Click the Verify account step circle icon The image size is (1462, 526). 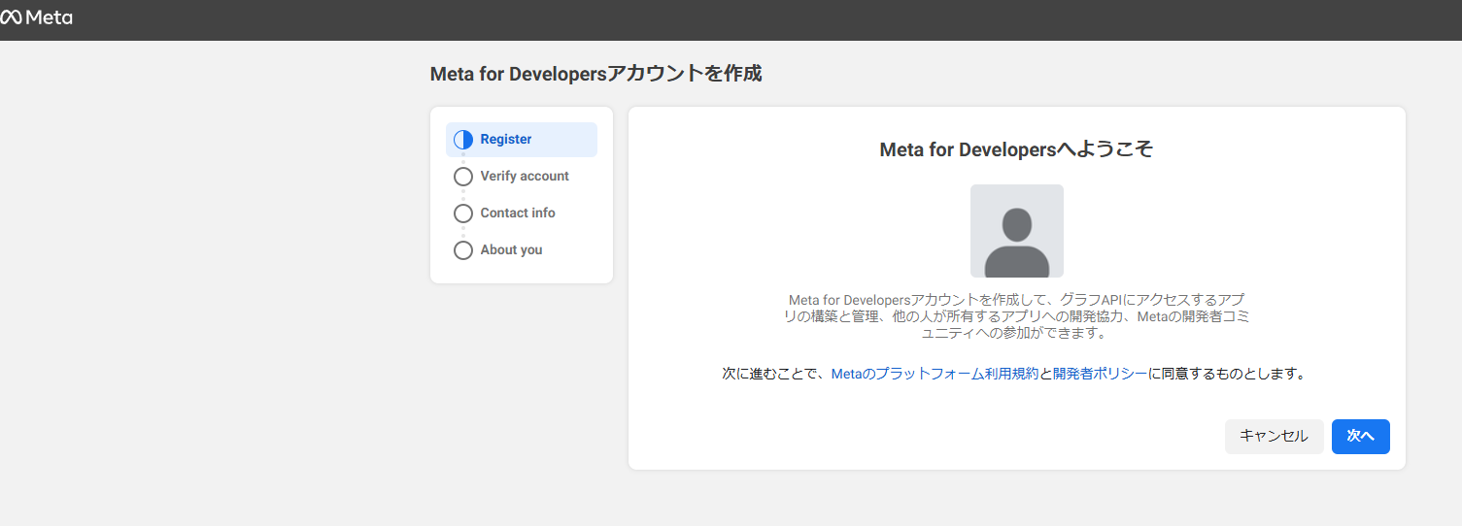(463, 177)
